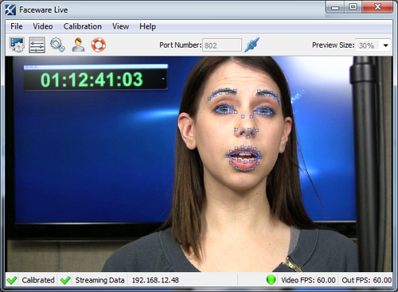Click the lifebuoy help icon
The width and height of the screenshot is (398, 292).
click(x=99, y=45)
